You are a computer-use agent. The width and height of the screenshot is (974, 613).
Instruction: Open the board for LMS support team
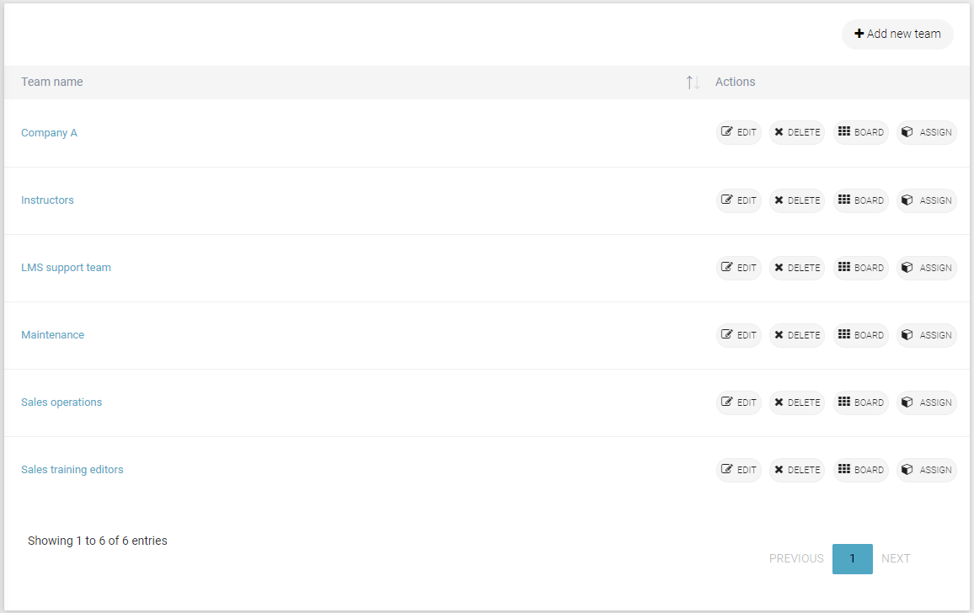(x=861, y=268)
